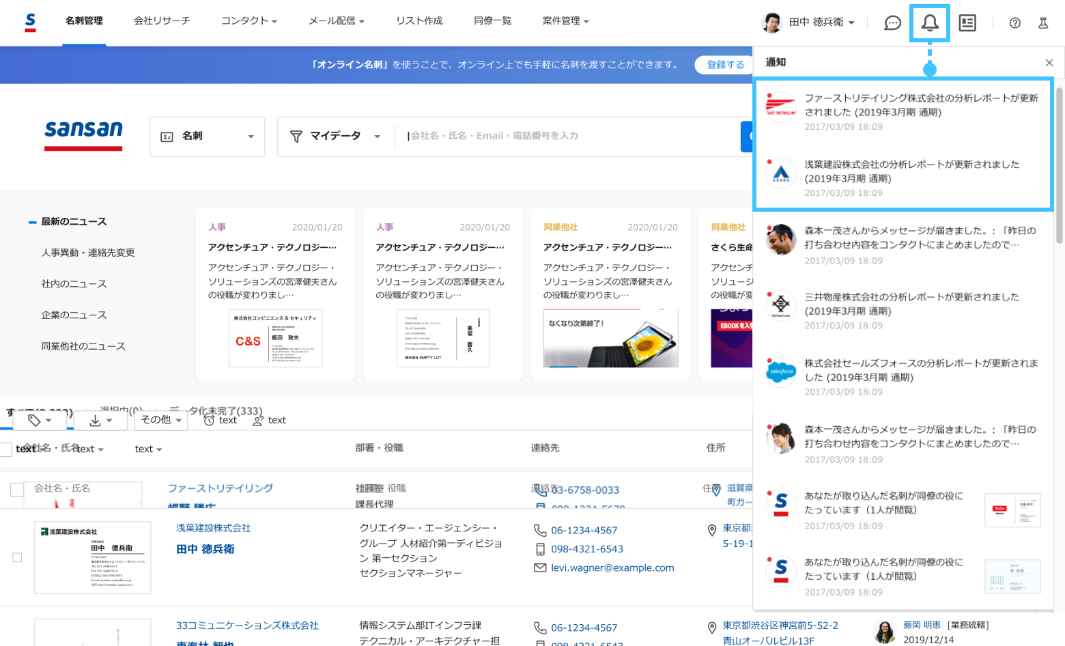Screen dimensions: 1065x646
Task: Close the 通知 notification panel
Action: pos(1049,63)
